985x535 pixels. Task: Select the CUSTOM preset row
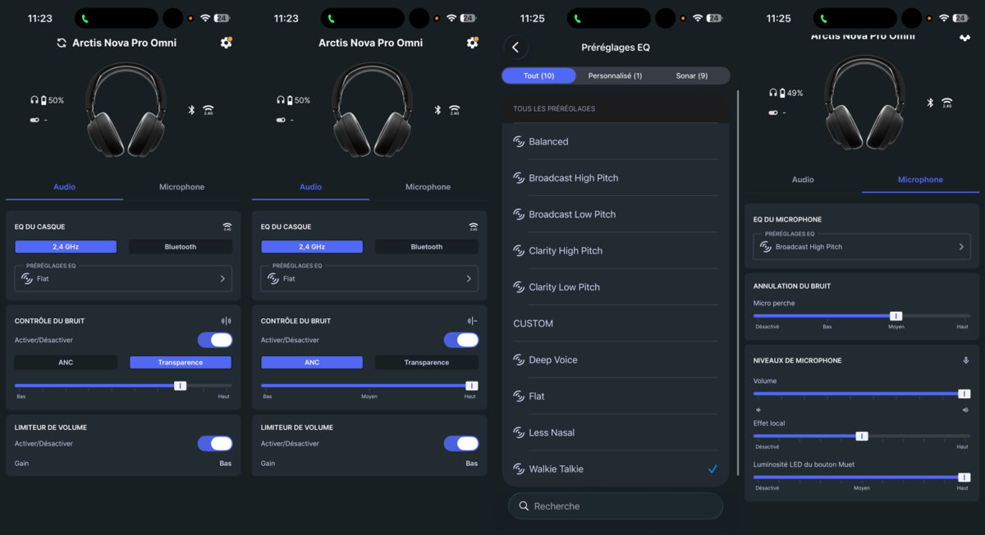pos(616,323)
